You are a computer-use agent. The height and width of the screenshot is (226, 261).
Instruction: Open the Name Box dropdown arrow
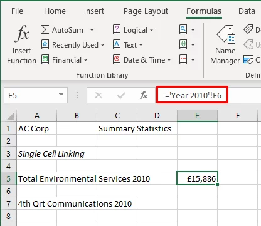[61, 95]
